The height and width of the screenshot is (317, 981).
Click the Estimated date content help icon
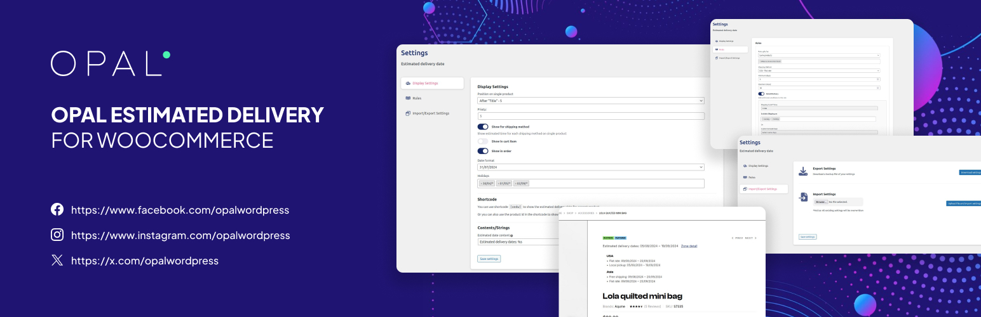(x=511, y=235)
